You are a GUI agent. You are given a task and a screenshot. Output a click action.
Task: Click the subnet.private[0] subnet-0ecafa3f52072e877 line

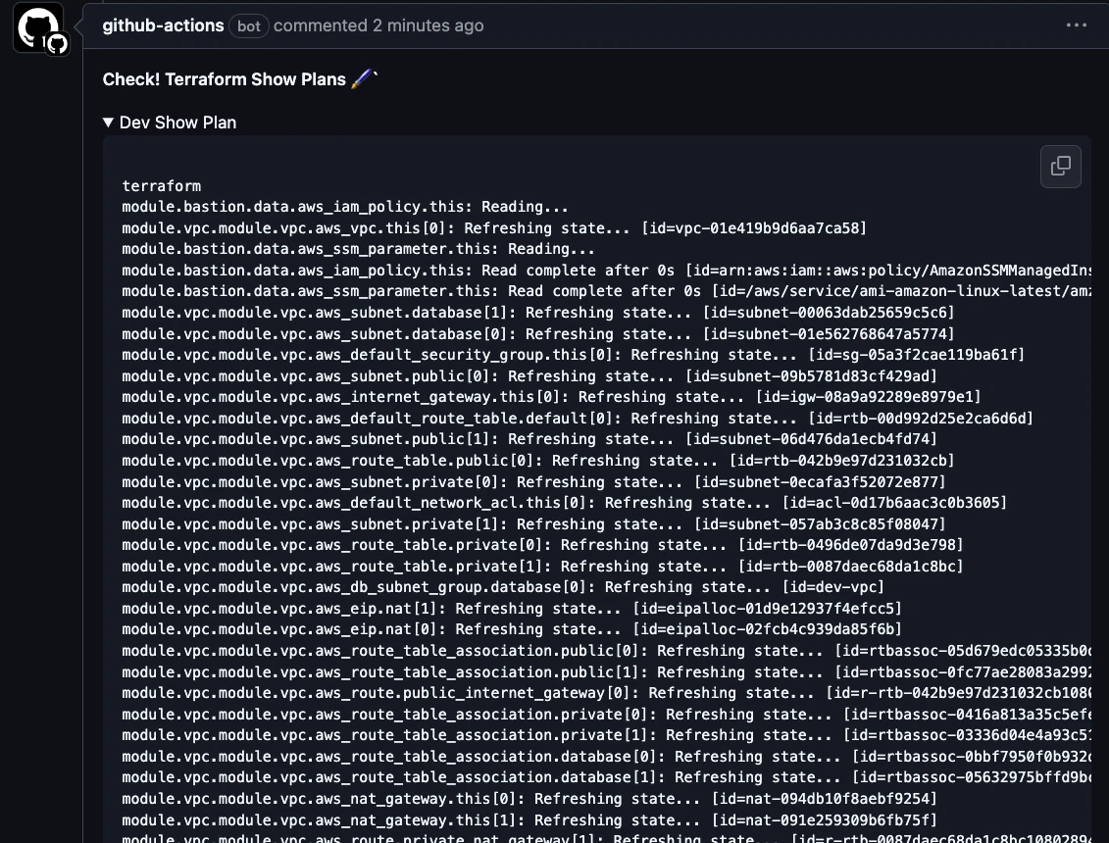533,481
